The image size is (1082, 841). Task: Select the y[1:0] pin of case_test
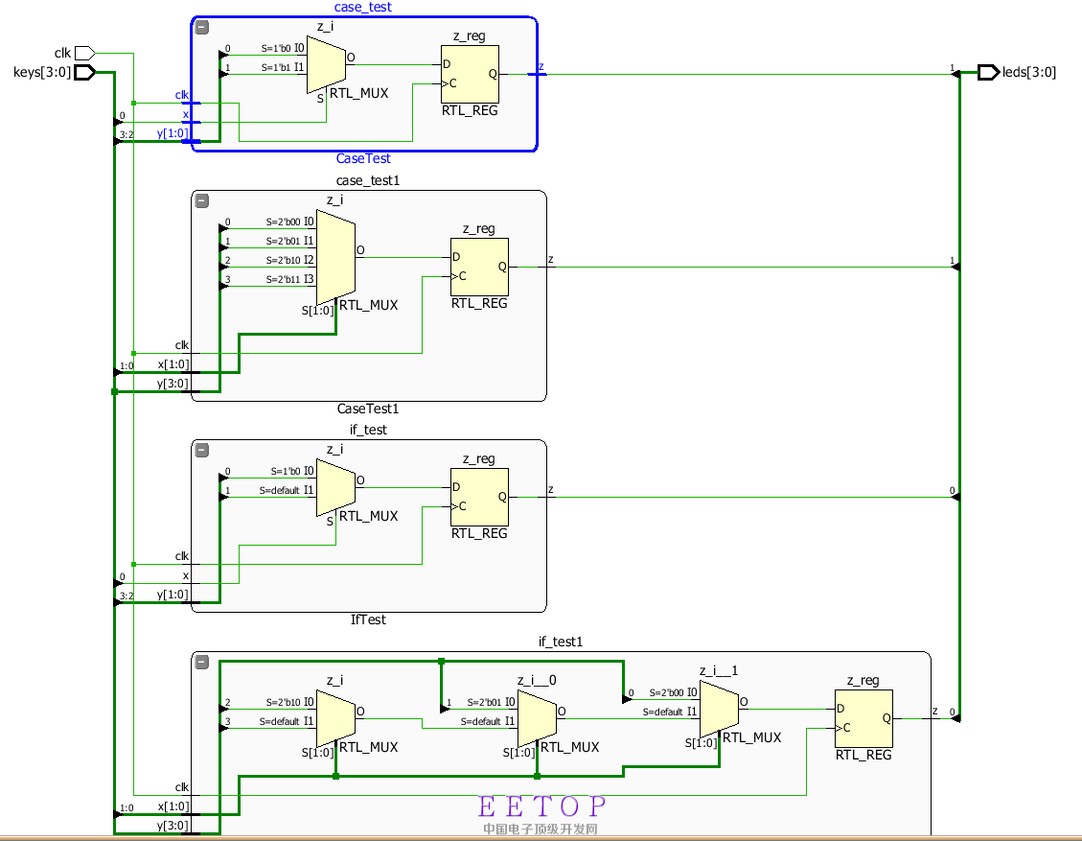click(x=173, y=133)
